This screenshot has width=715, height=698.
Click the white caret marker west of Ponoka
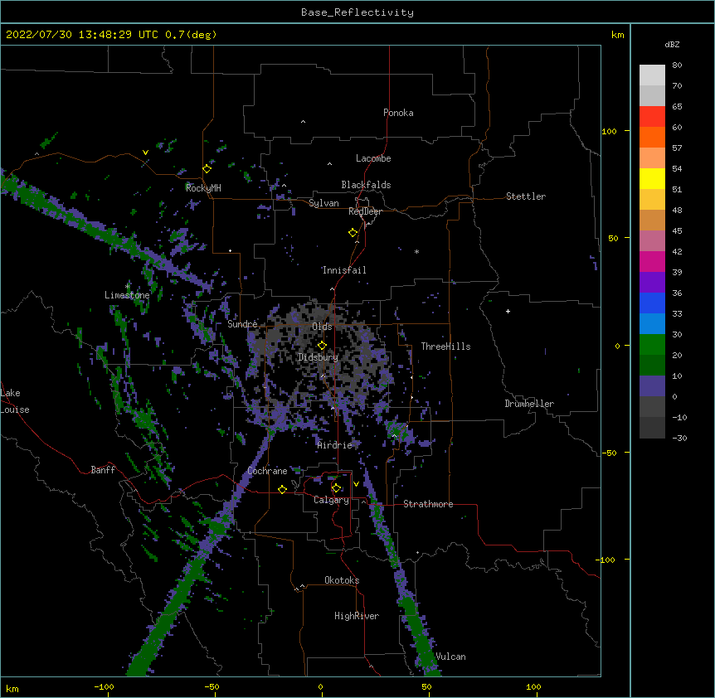pos(304,122)
